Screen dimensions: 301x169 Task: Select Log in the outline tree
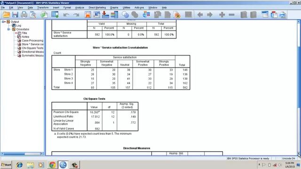tap(19, 25)
